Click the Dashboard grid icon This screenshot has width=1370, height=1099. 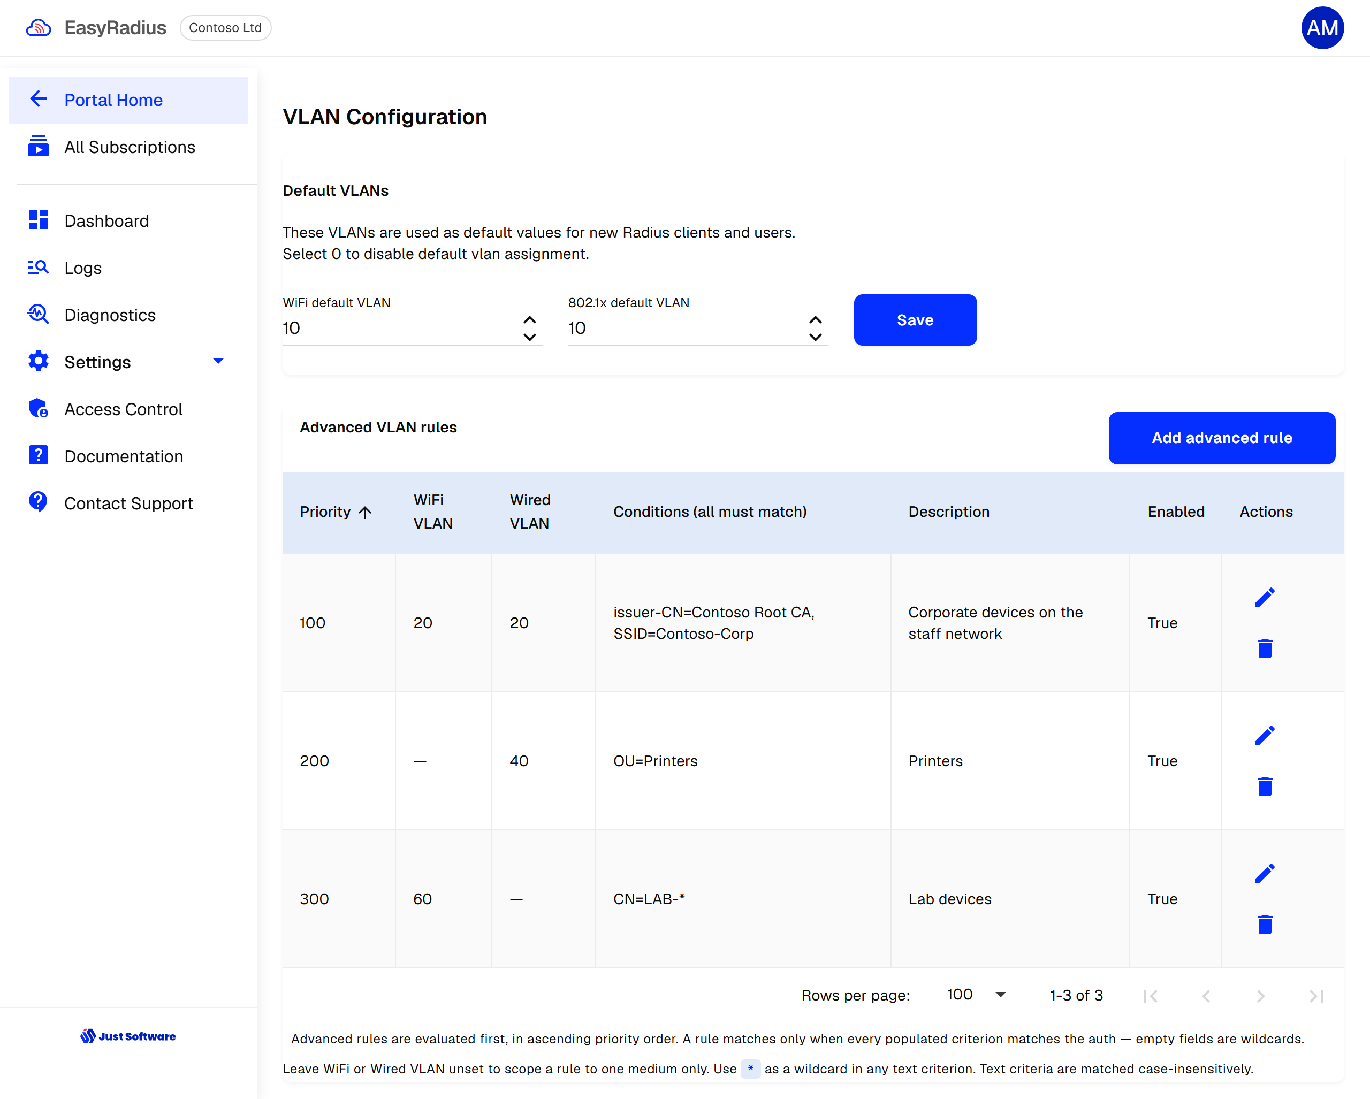pyautogui.click(x=38, y=220)
